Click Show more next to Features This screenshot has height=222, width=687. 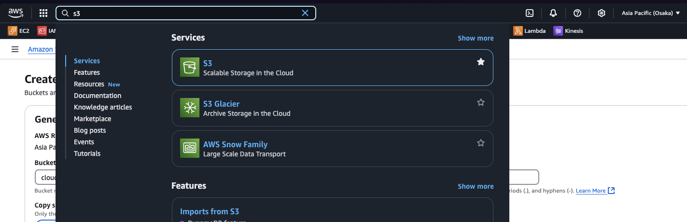click(x=476, y=186)
